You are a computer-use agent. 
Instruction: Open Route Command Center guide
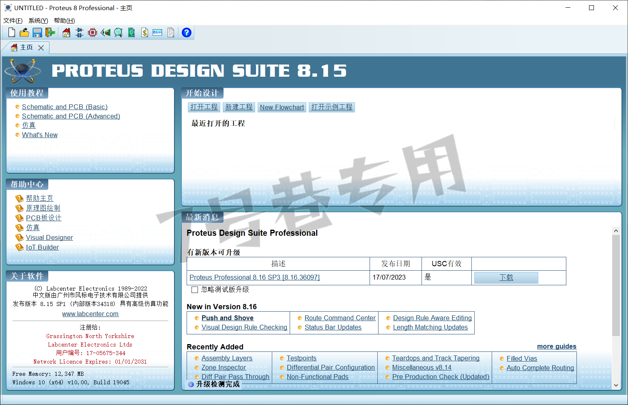coord(340,318)
